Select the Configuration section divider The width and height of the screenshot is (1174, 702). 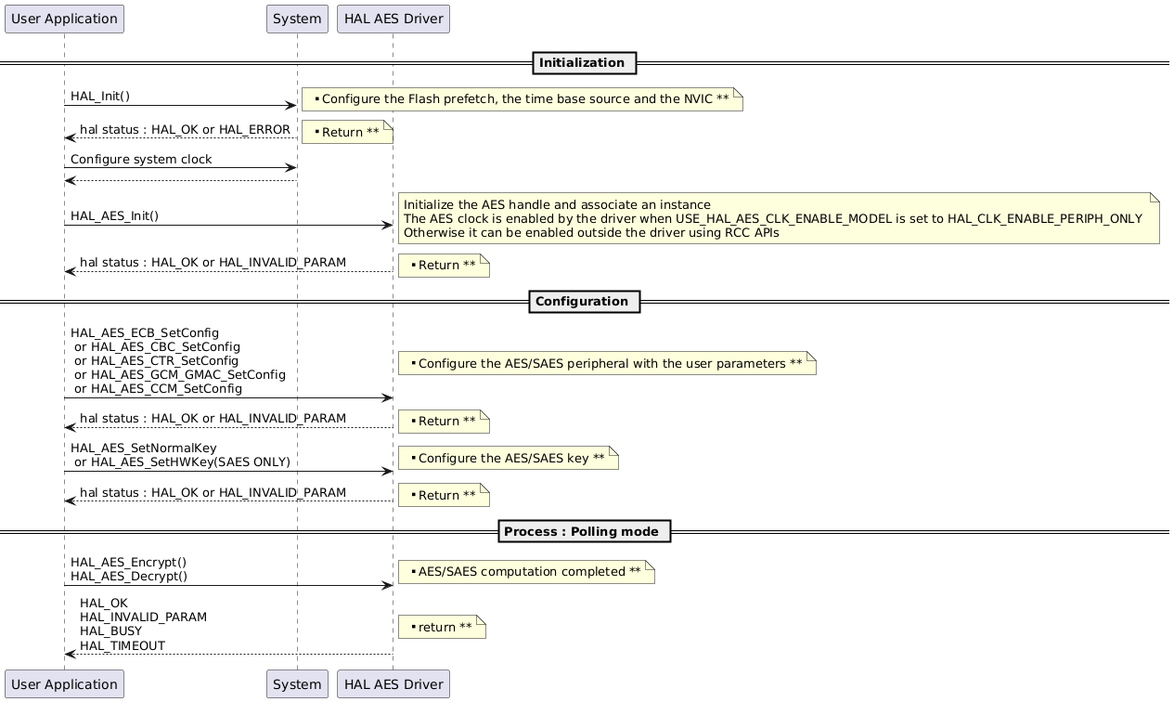pyautogui.click(x=584, y=301)
